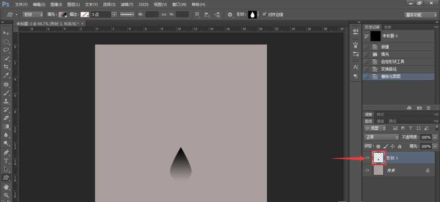The image size is (440, 202).
Task: Select the Hand tool
Action: tap(6, 186)
